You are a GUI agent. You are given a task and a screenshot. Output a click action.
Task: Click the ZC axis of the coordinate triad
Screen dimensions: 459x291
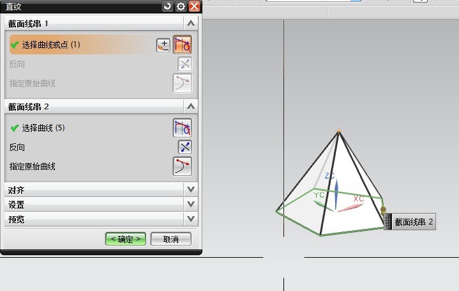coord(336,194)
